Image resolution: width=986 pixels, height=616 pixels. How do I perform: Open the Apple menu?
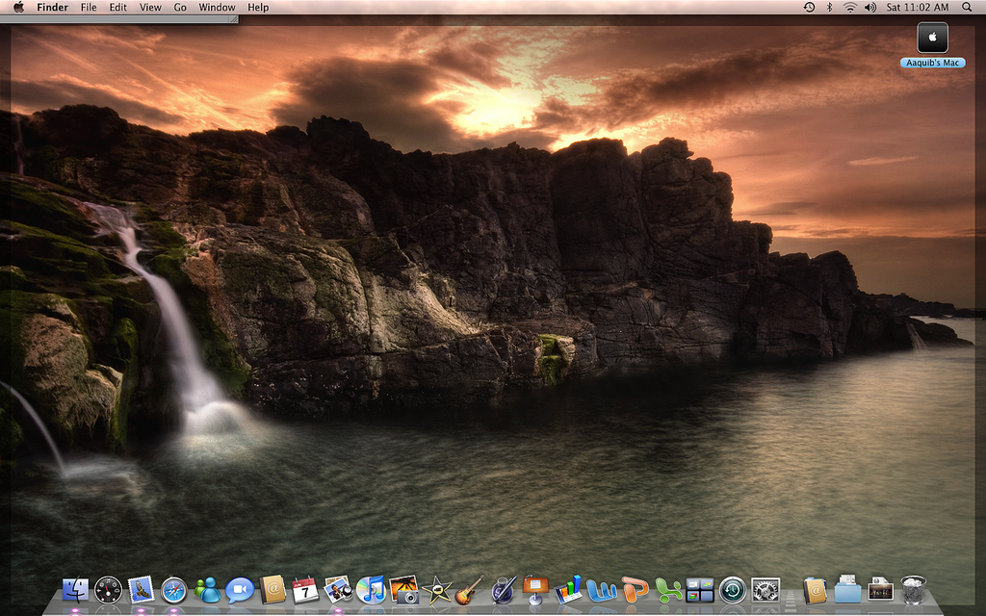coord(18,7)
